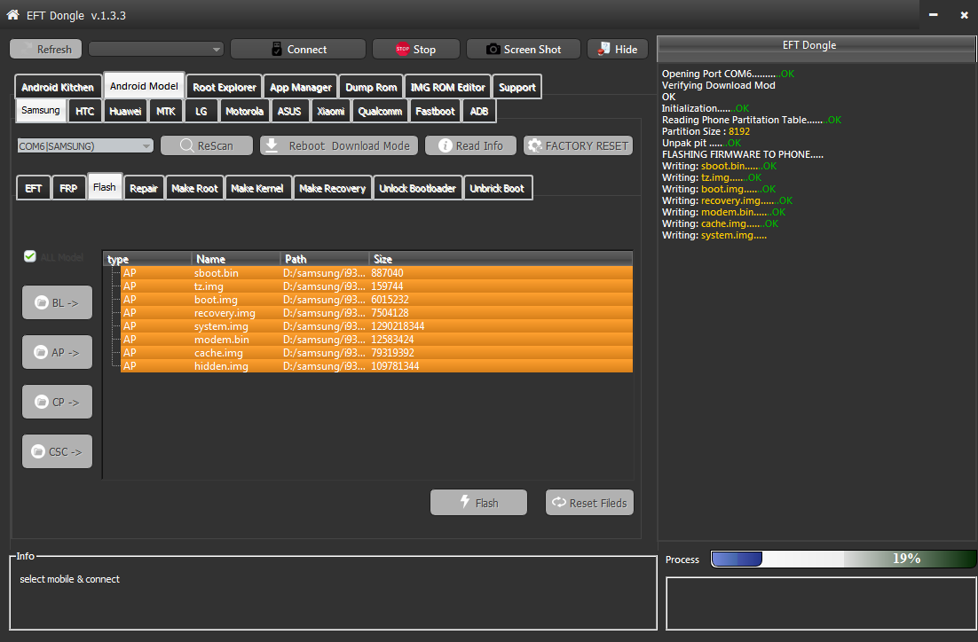Select the boot.img row
The image size is (978, 642).
pos(376,300)
